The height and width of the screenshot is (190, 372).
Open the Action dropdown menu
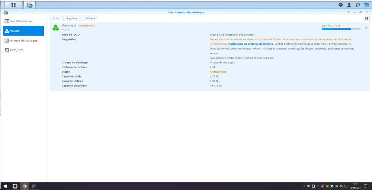tap(90, 19)
